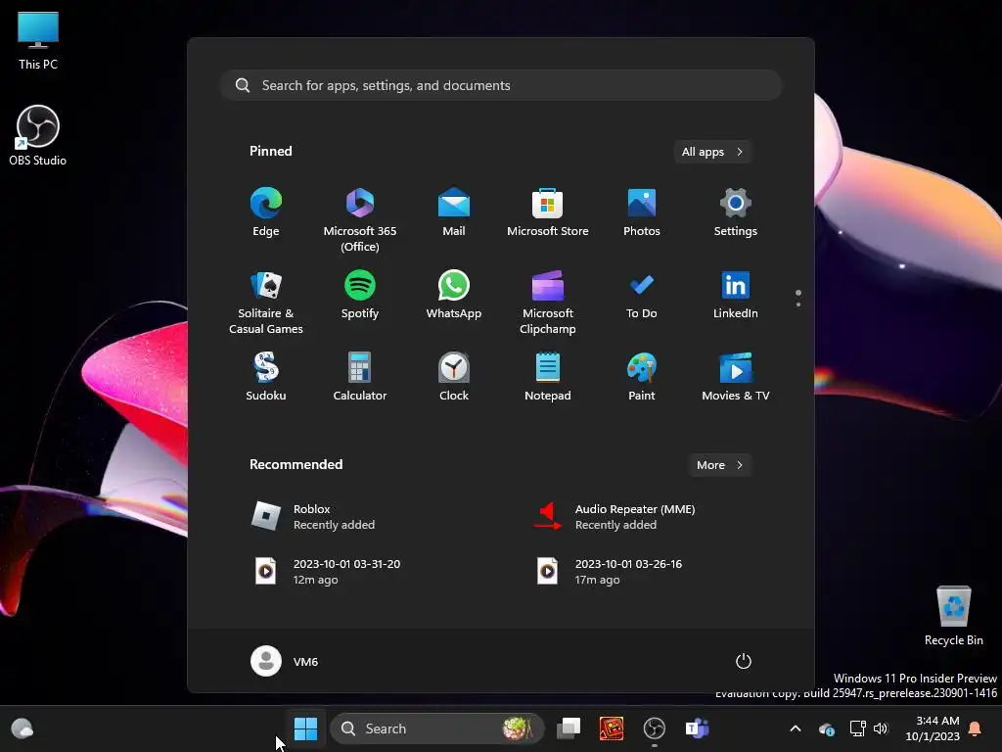1002x752 pixels.
Task: Launch Microsoft 365 (Office) pinned app
Action: pyautogui.click(x=360, y=219)
